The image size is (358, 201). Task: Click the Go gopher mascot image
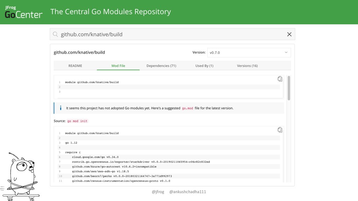pos(21,177)
